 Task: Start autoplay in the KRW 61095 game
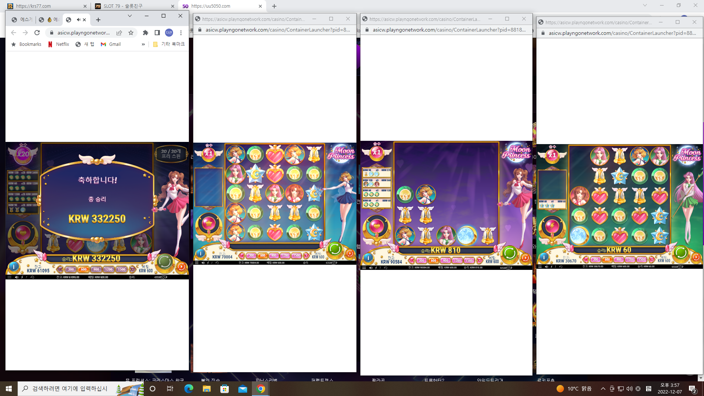pos(181,267)
